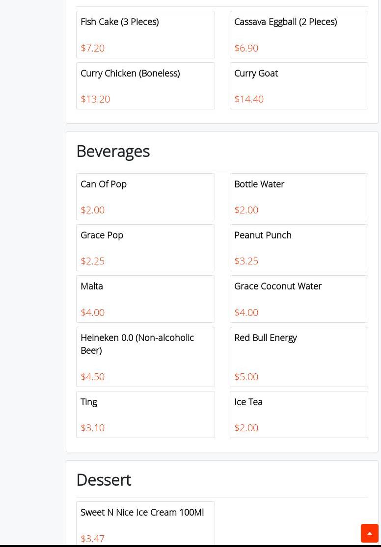
Task: Click the Dessert section heading
Action: coord(104,480)
